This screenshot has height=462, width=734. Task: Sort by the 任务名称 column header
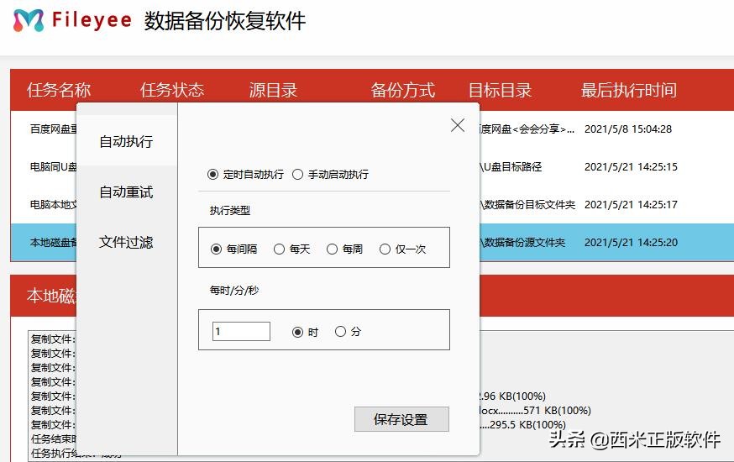click(x=59, y=90)
